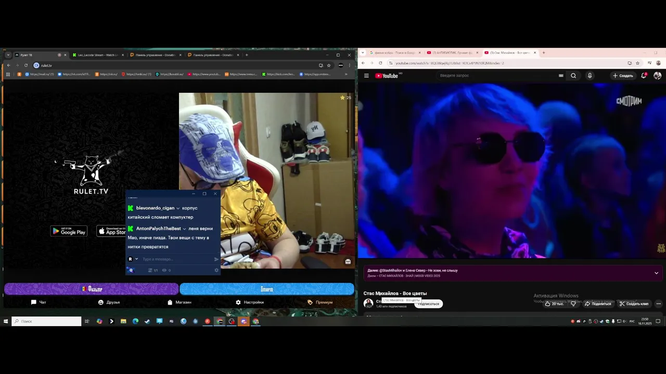Open the tab search dropdown in YouTube browser

(x=362, y=52)
